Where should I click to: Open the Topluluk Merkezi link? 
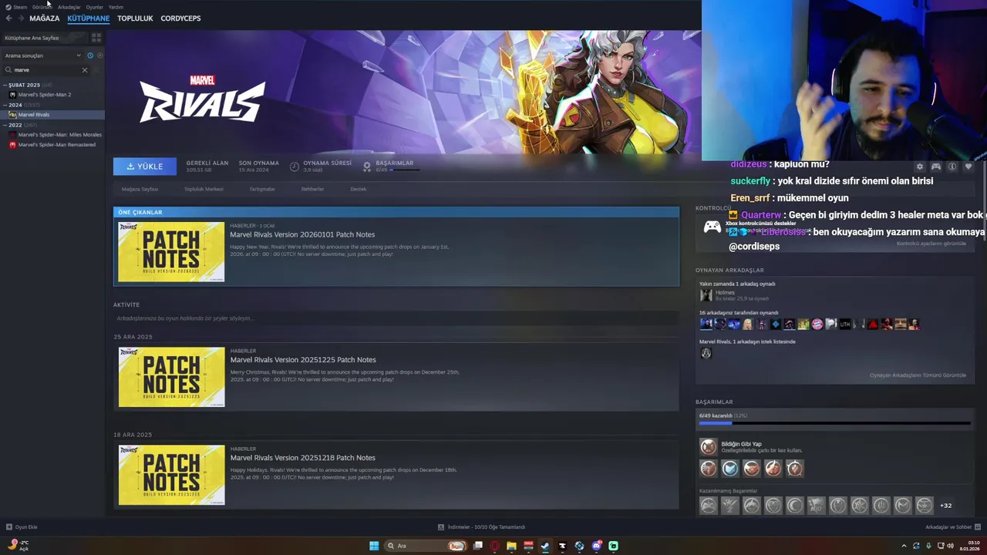click(204, 189)
